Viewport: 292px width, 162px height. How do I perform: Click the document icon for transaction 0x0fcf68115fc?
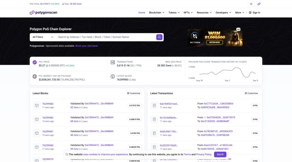[154, 133]
